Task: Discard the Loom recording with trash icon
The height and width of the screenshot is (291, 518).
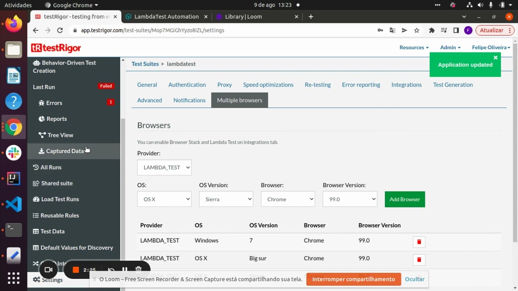Action: [138, 270]
